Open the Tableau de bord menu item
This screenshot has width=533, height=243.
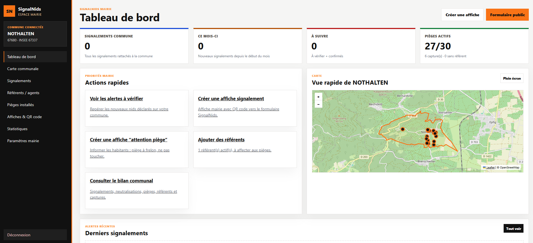(x=35, y=57)
